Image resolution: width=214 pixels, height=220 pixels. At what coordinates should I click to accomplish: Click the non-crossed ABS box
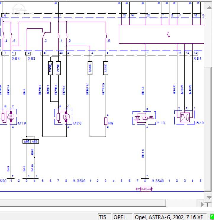[x=35, y=141]
